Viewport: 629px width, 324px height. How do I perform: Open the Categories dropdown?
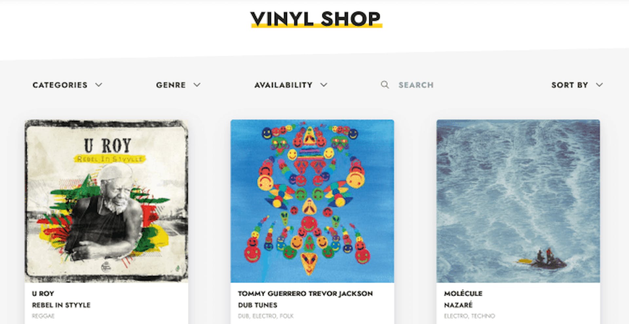(x=67, y=85)
